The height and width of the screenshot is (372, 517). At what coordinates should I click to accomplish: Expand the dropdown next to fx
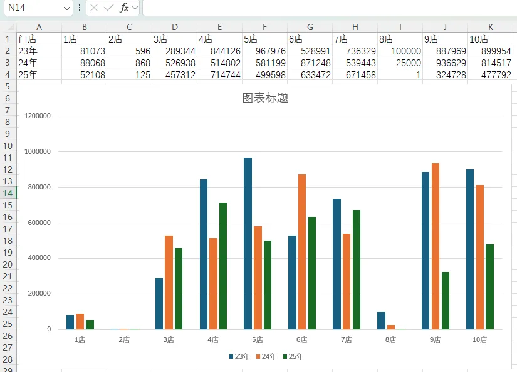[x=135, y=8]
